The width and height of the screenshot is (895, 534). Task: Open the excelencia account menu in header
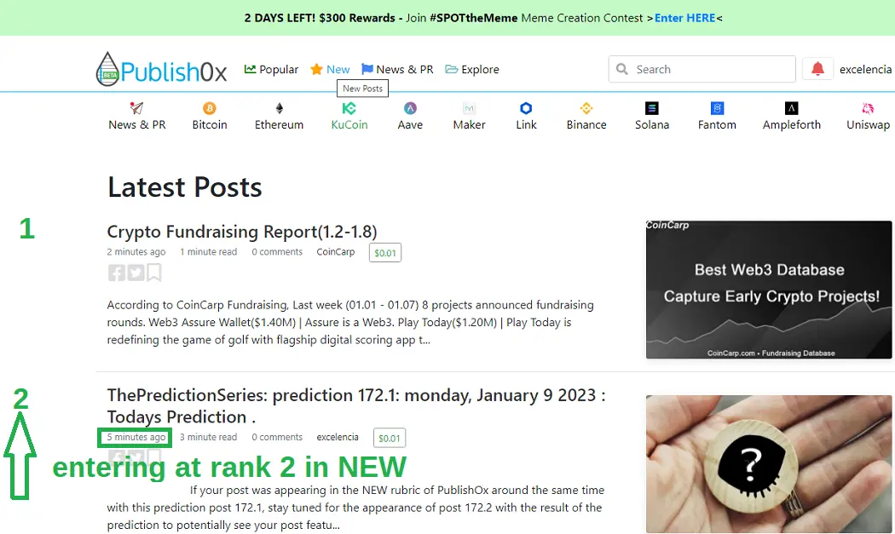pos(865,69)
